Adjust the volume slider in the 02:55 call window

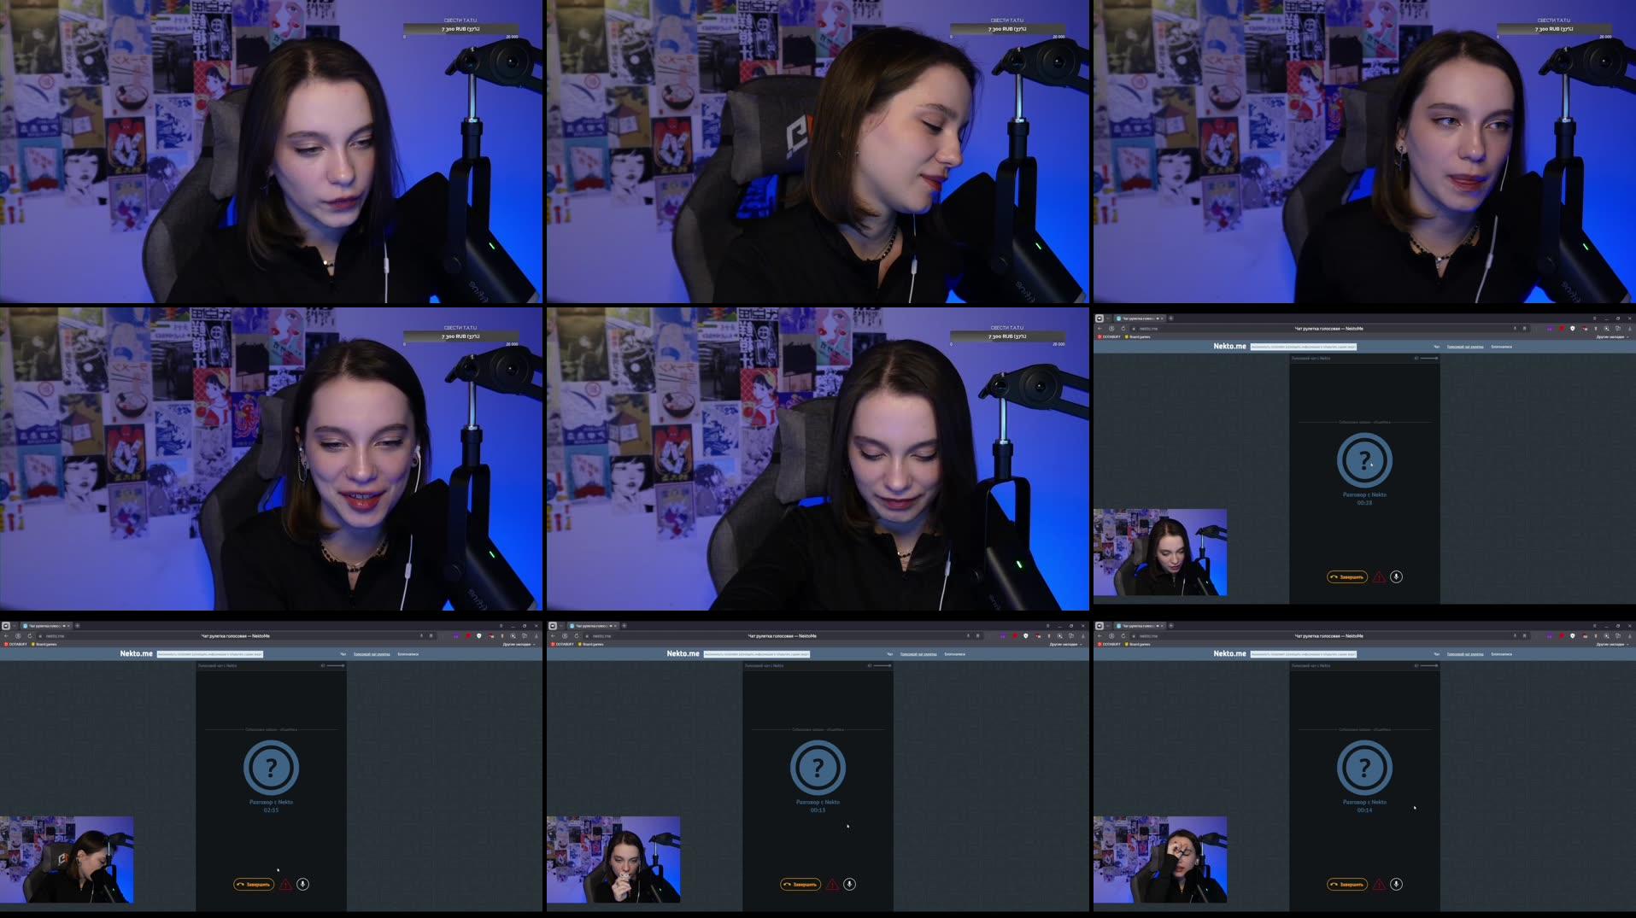[x=335, y=665]
